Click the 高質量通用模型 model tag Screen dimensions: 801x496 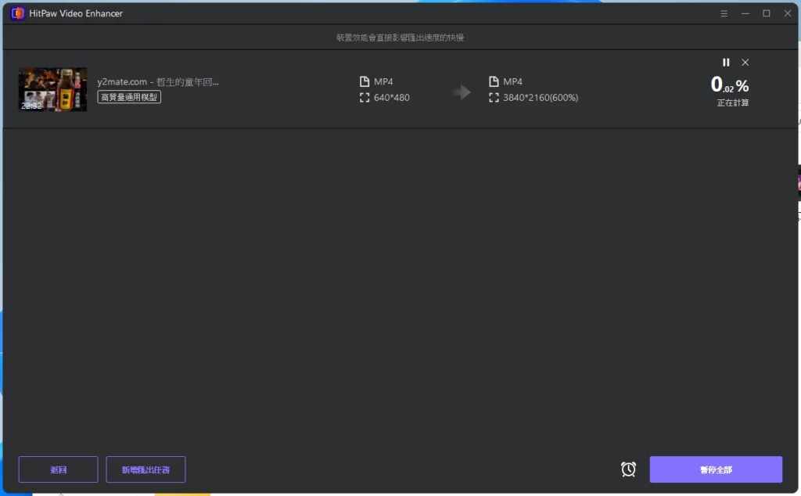tap(129, 97)
